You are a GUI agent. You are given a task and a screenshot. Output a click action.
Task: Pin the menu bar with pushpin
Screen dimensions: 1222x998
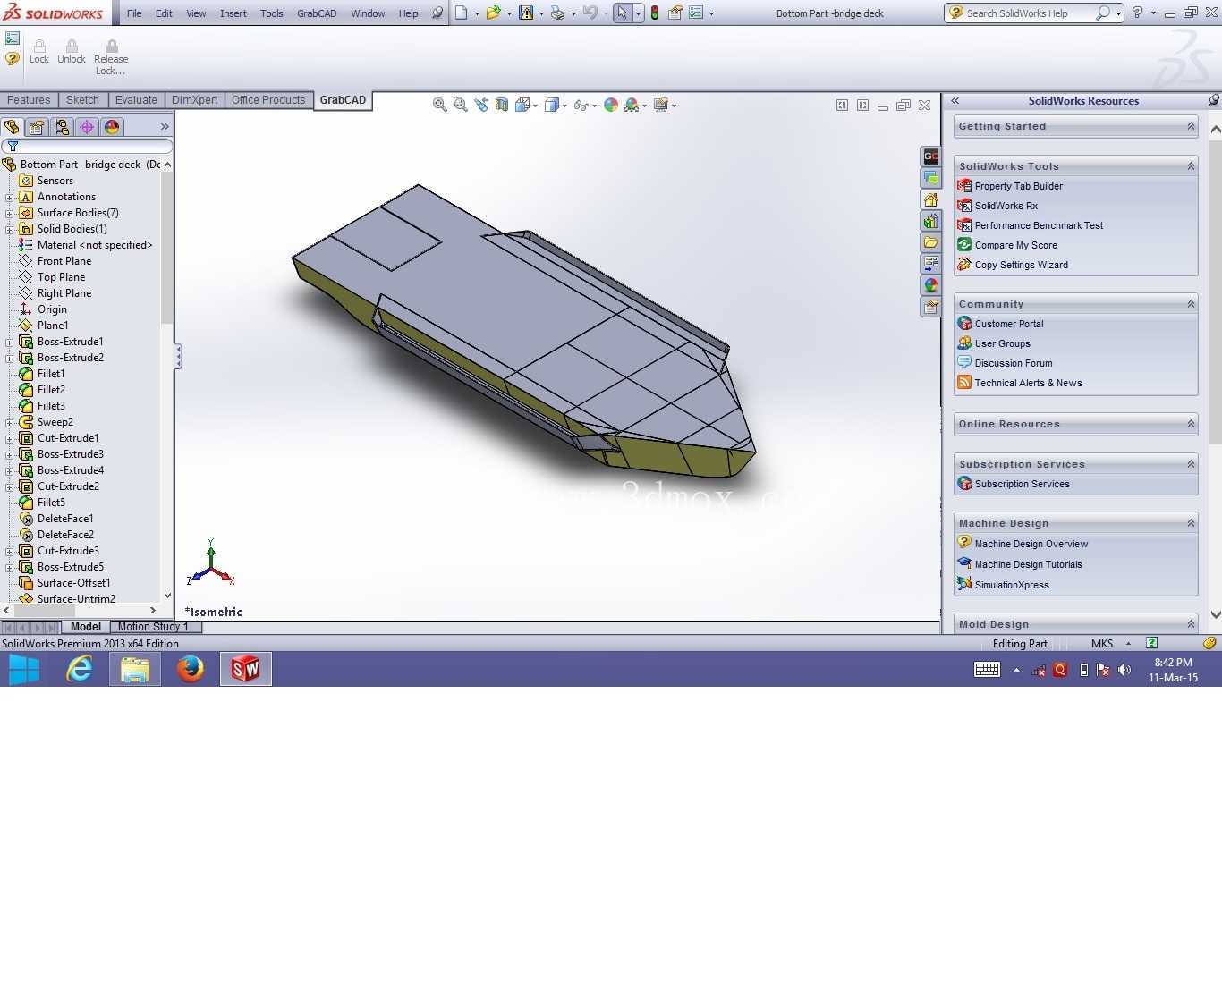point(437,13)
